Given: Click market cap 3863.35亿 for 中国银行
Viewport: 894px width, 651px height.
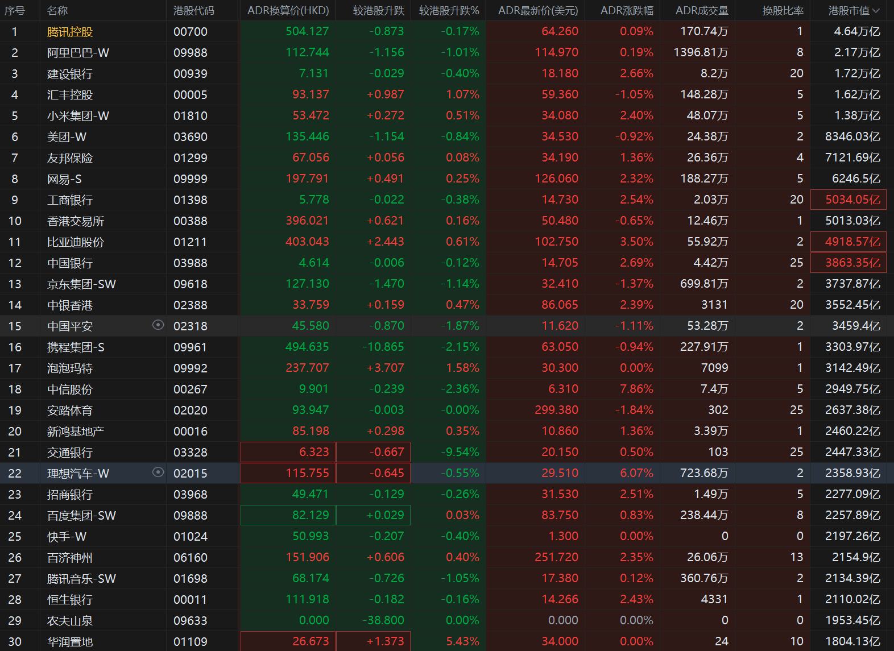Looking at the screenshot, I should [848, 263].
